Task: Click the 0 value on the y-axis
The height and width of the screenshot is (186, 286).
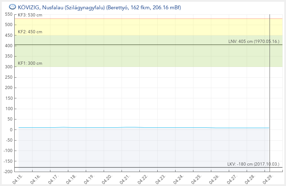Action: 11,130
